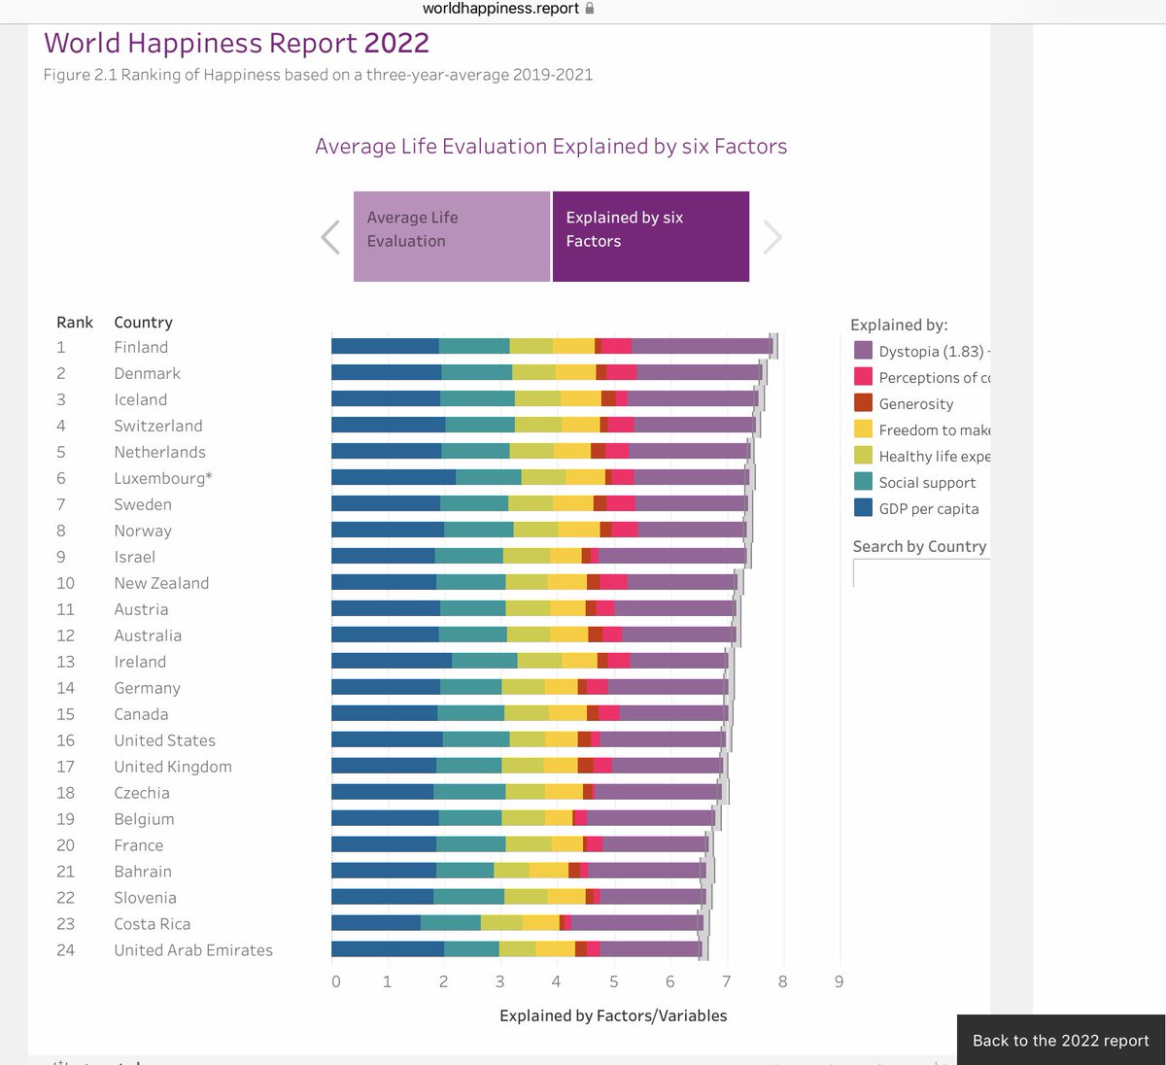Image resolution: width=1166 pixels, height=1065 pixels.
Task: Select Luxembourg* in the country list
Action: pos(163,478)
